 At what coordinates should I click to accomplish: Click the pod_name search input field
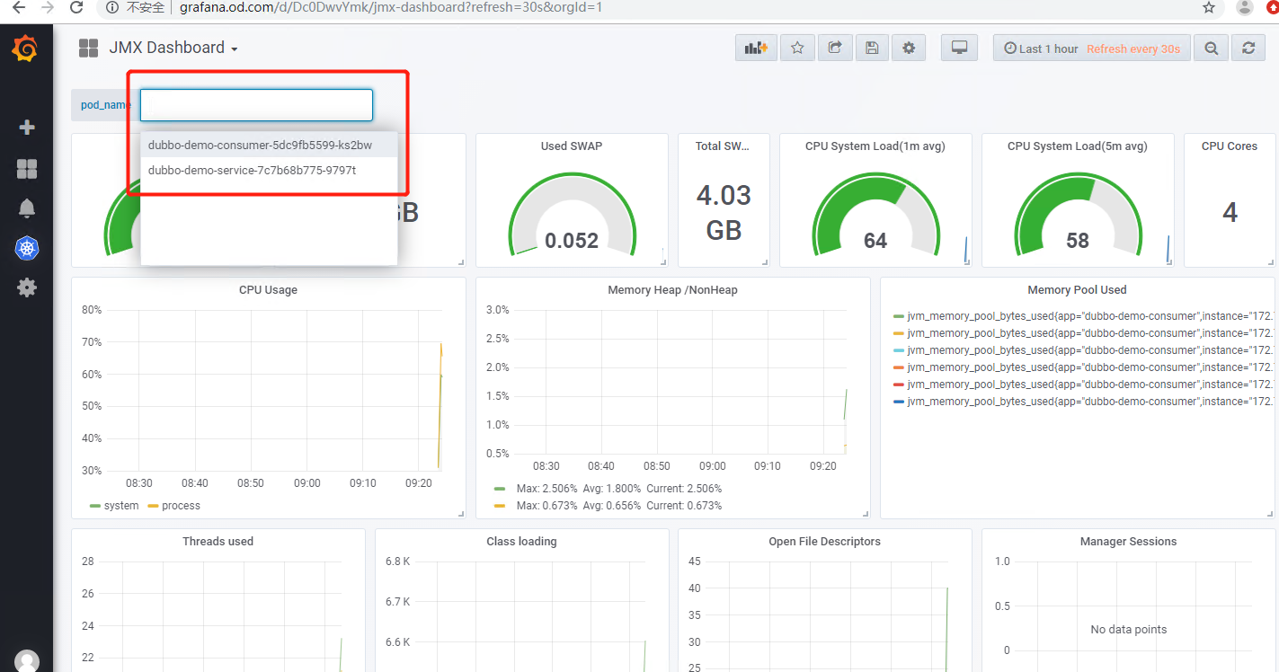(256, 105)
